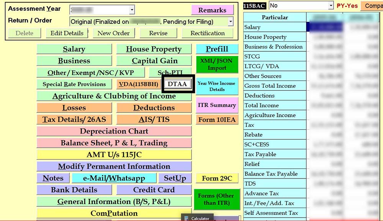Open Tax Details/ 26AS
This screenshot has height=221, width=383.
[x=74, y=120]
